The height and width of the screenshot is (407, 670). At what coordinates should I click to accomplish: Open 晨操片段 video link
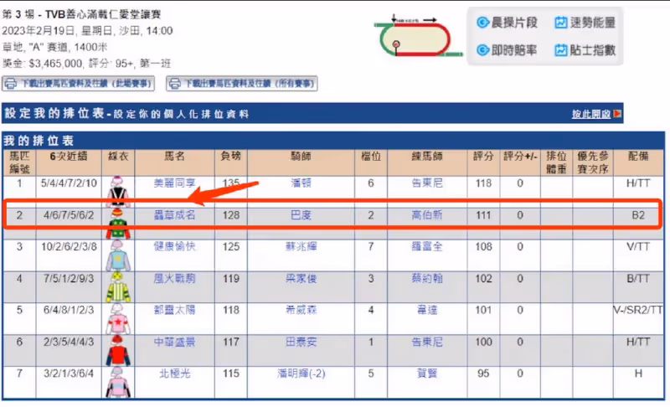click(514, 23)
